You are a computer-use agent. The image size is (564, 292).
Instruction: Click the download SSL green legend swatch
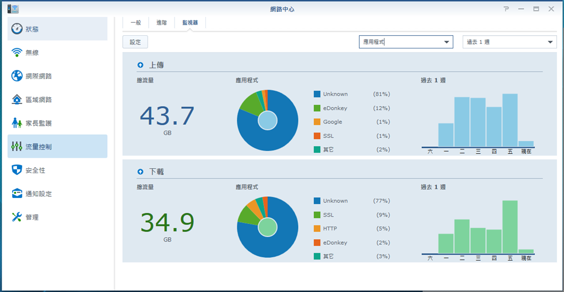pos(317,215)
